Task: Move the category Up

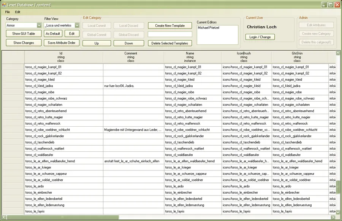Action: coord(97,43)
